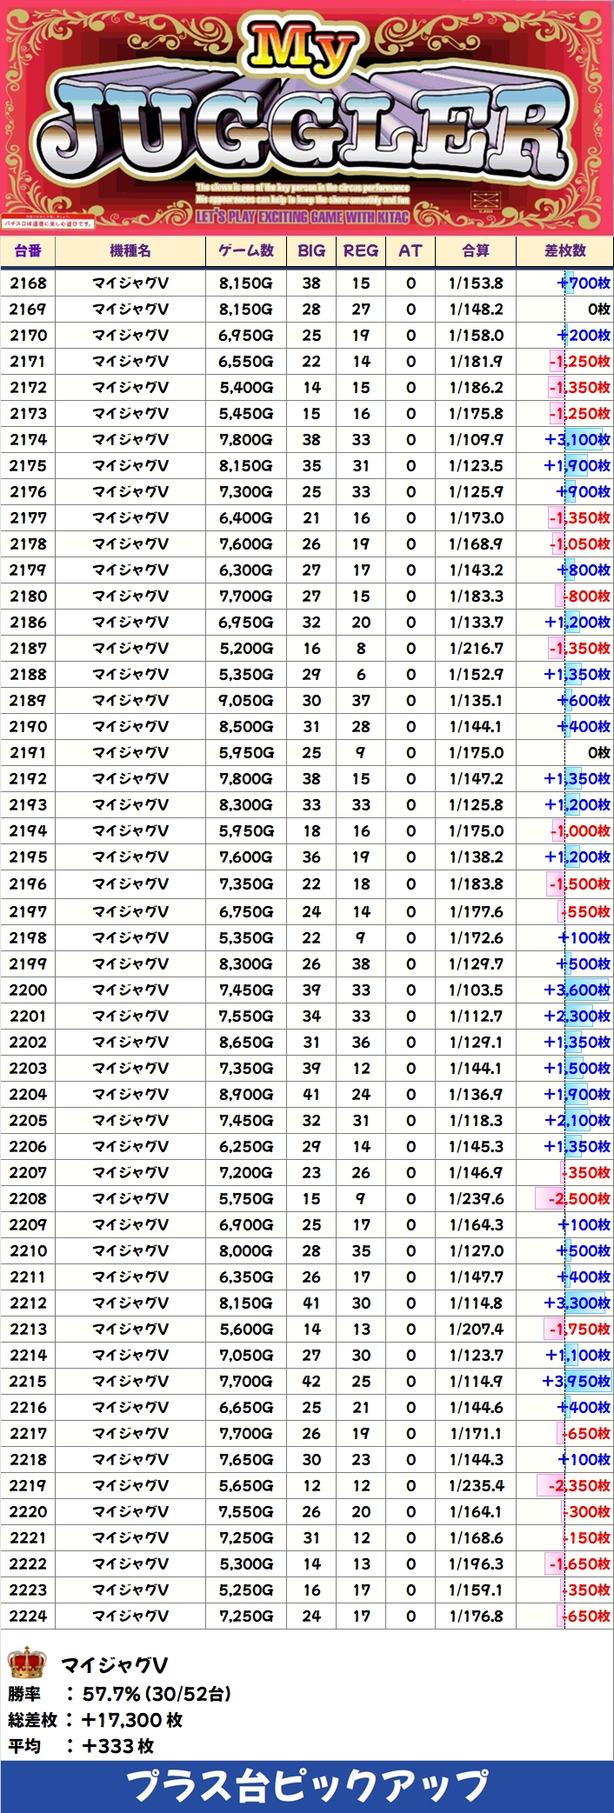Click the マイジャグV name in row 2180
The image size is (614, 1813).
point(130,596)
